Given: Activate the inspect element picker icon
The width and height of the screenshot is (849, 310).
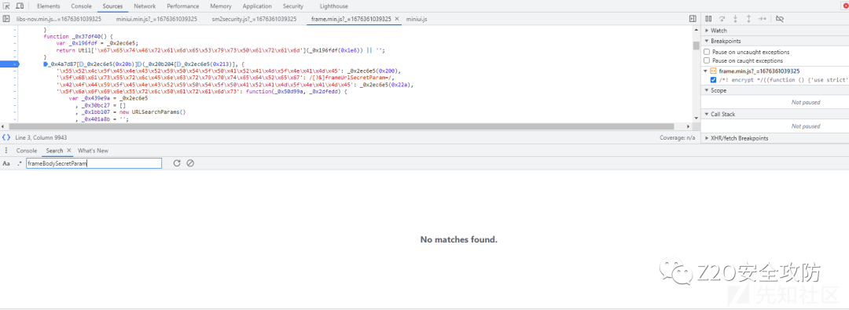Looking at the screenshot, I should click(x=7, y=6).
